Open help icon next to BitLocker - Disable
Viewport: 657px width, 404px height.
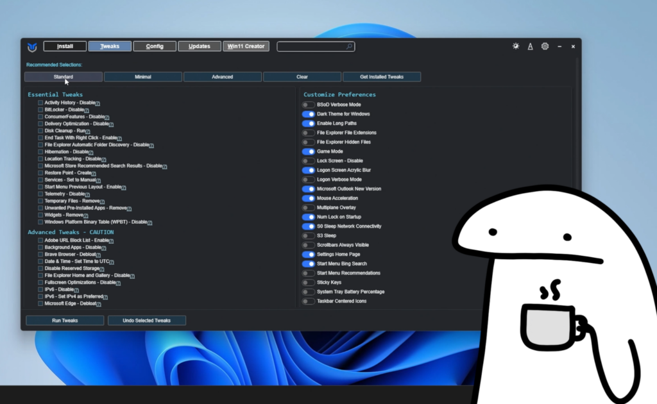(x=87, y=110)
